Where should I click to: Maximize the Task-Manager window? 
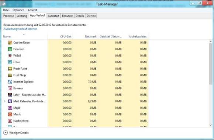click(x=199, y=3)
